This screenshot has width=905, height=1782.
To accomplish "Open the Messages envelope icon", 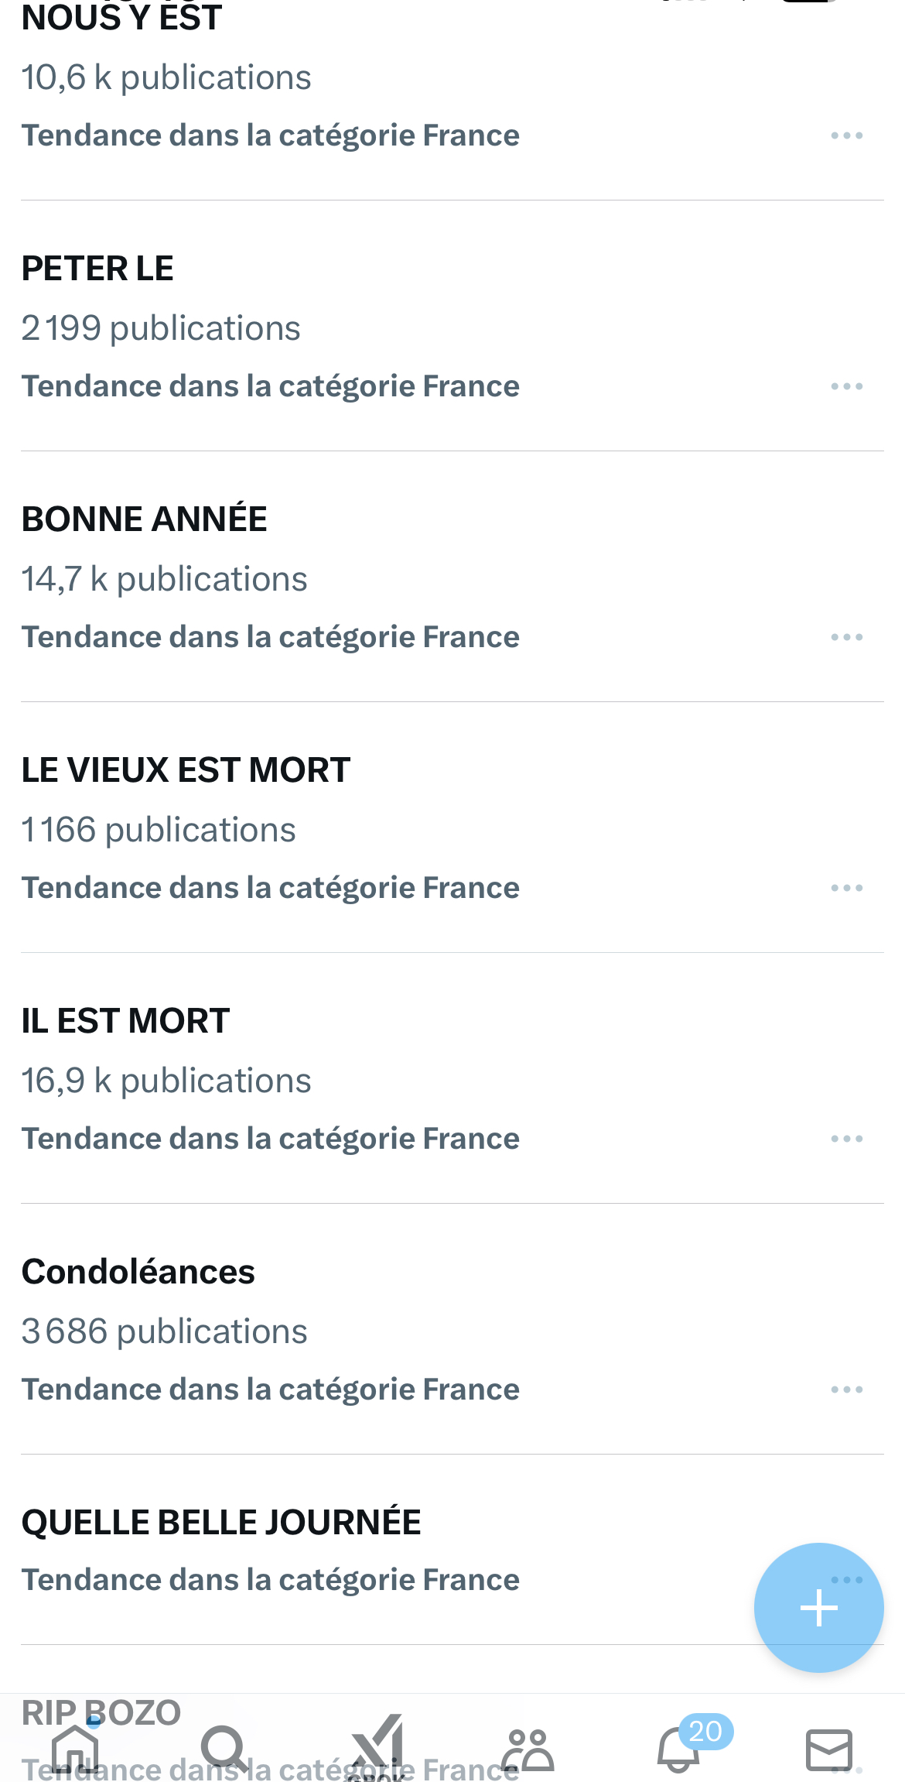I will (x=829, y=1748).
